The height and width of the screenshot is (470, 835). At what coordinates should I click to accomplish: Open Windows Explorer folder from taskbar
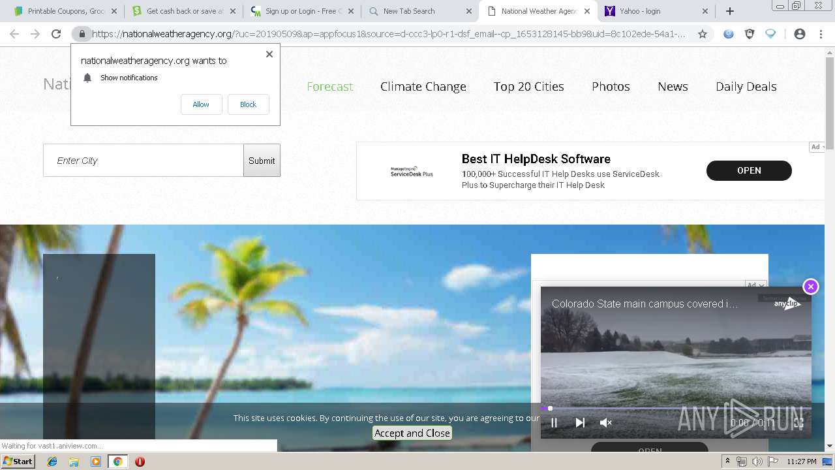pos(74,462)
